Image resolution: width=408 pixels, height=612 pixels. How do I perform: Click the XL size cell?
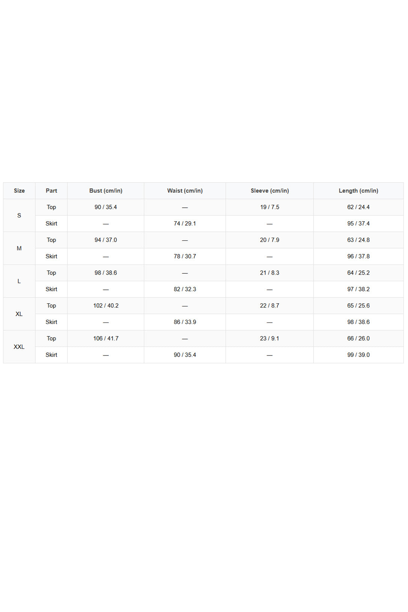(x=19, y=314)
